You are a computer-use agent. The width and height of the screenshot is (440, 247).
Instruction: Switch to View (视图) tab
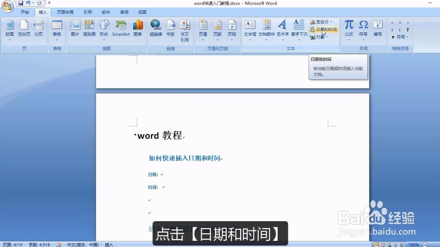pos(142,12)
